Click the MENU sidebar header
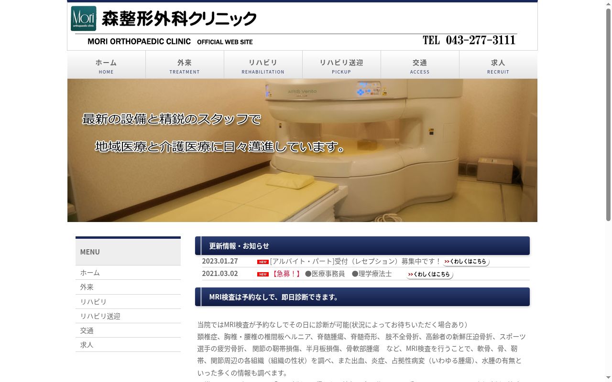This screenshot has width=612, height=382. (x=128, y=252)
